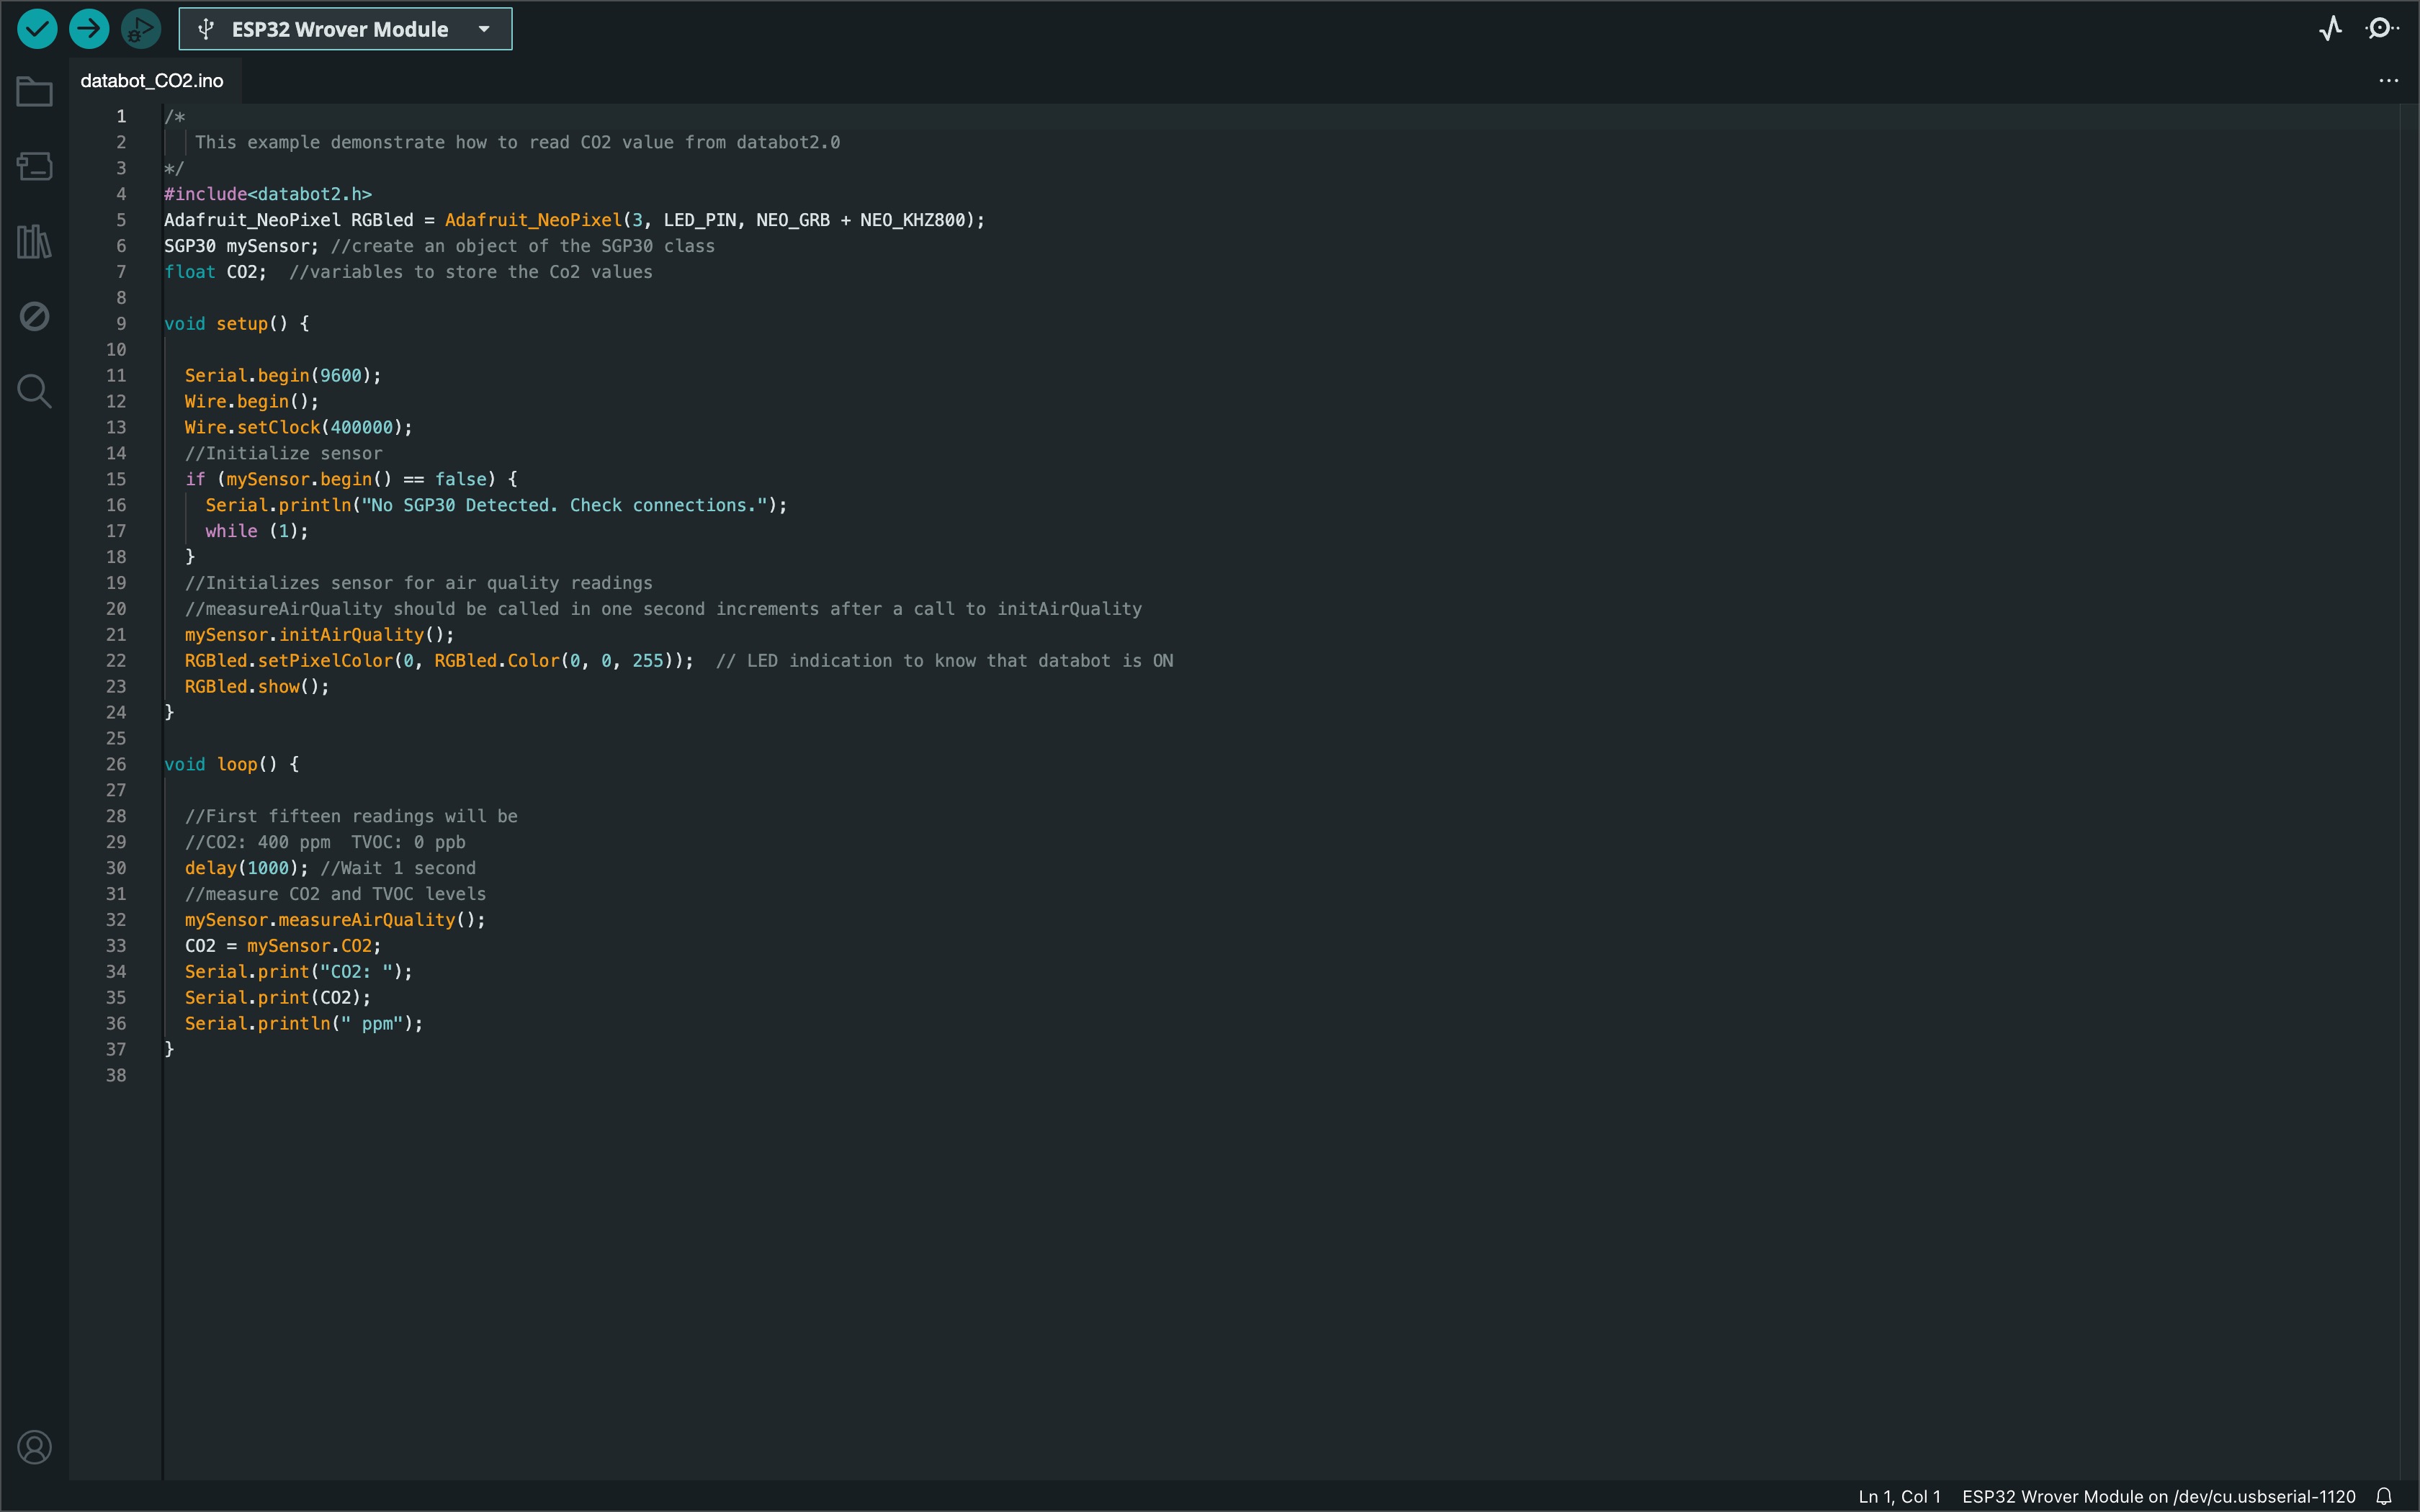Click the RGBled.show() statement

[257, 687]
